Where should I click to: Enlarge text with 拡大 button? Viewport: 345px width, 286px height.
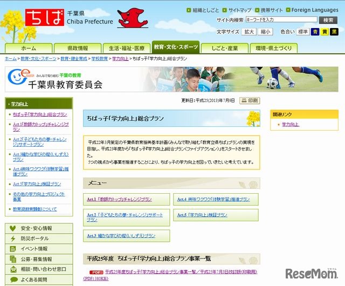coord(249,32)
